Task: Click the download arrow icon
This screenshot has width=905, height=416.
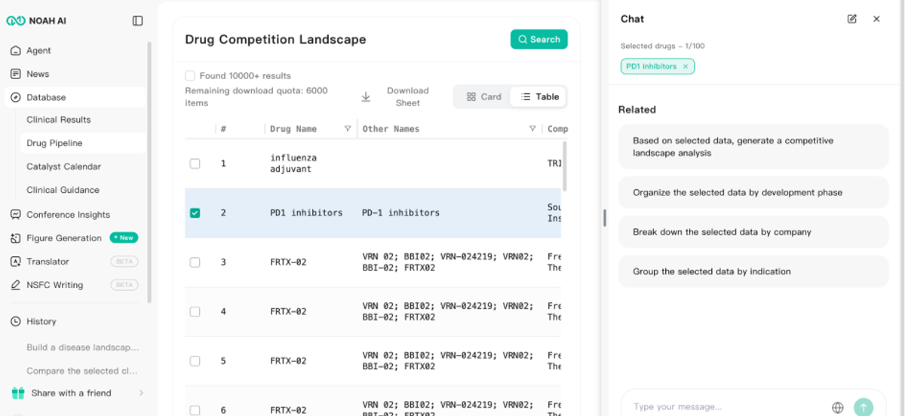Action: 366,96
